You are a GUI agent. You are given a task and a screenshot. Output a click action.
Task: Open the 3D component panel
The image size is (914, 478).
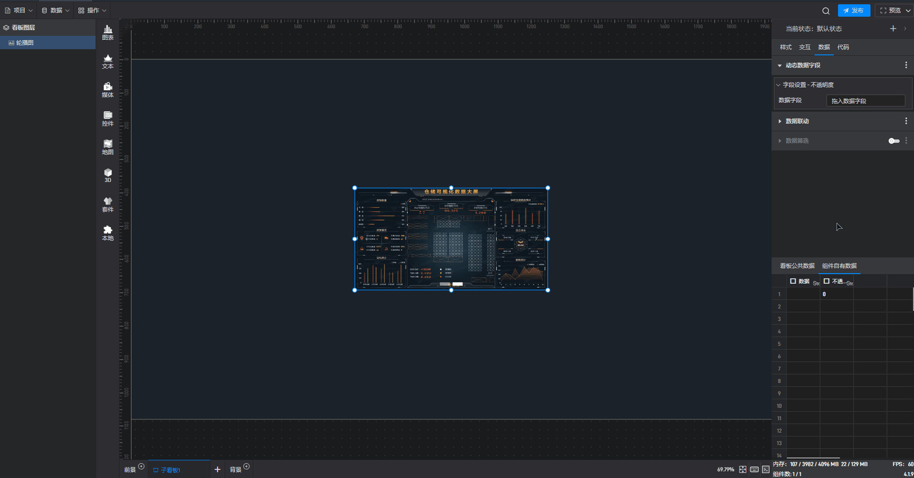click(108, 175)
